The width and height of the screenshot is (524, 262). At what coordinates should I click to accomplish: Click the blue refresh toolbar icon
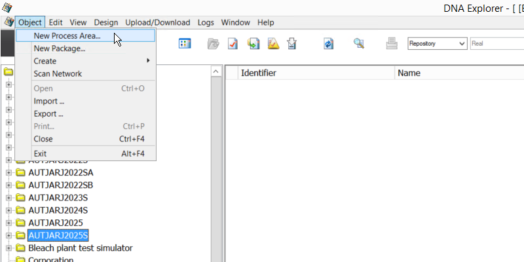pos(328,44)
